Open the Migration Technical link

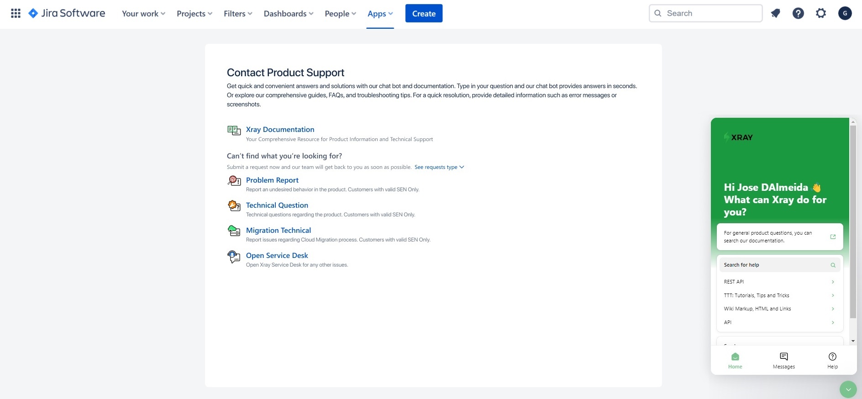[x=279, y=231]
